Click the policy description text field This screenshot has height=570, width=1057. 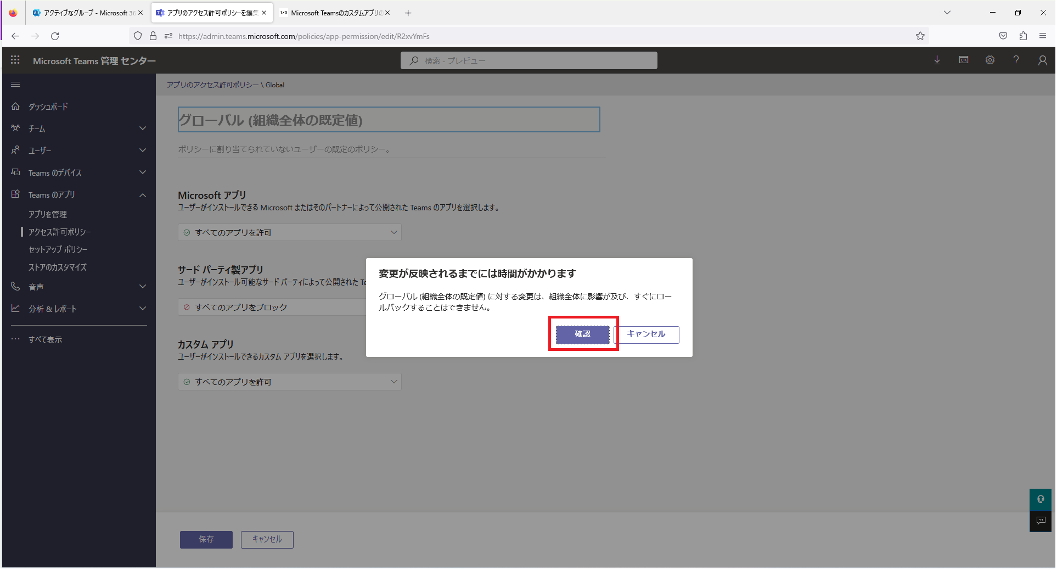click(391, 149)
